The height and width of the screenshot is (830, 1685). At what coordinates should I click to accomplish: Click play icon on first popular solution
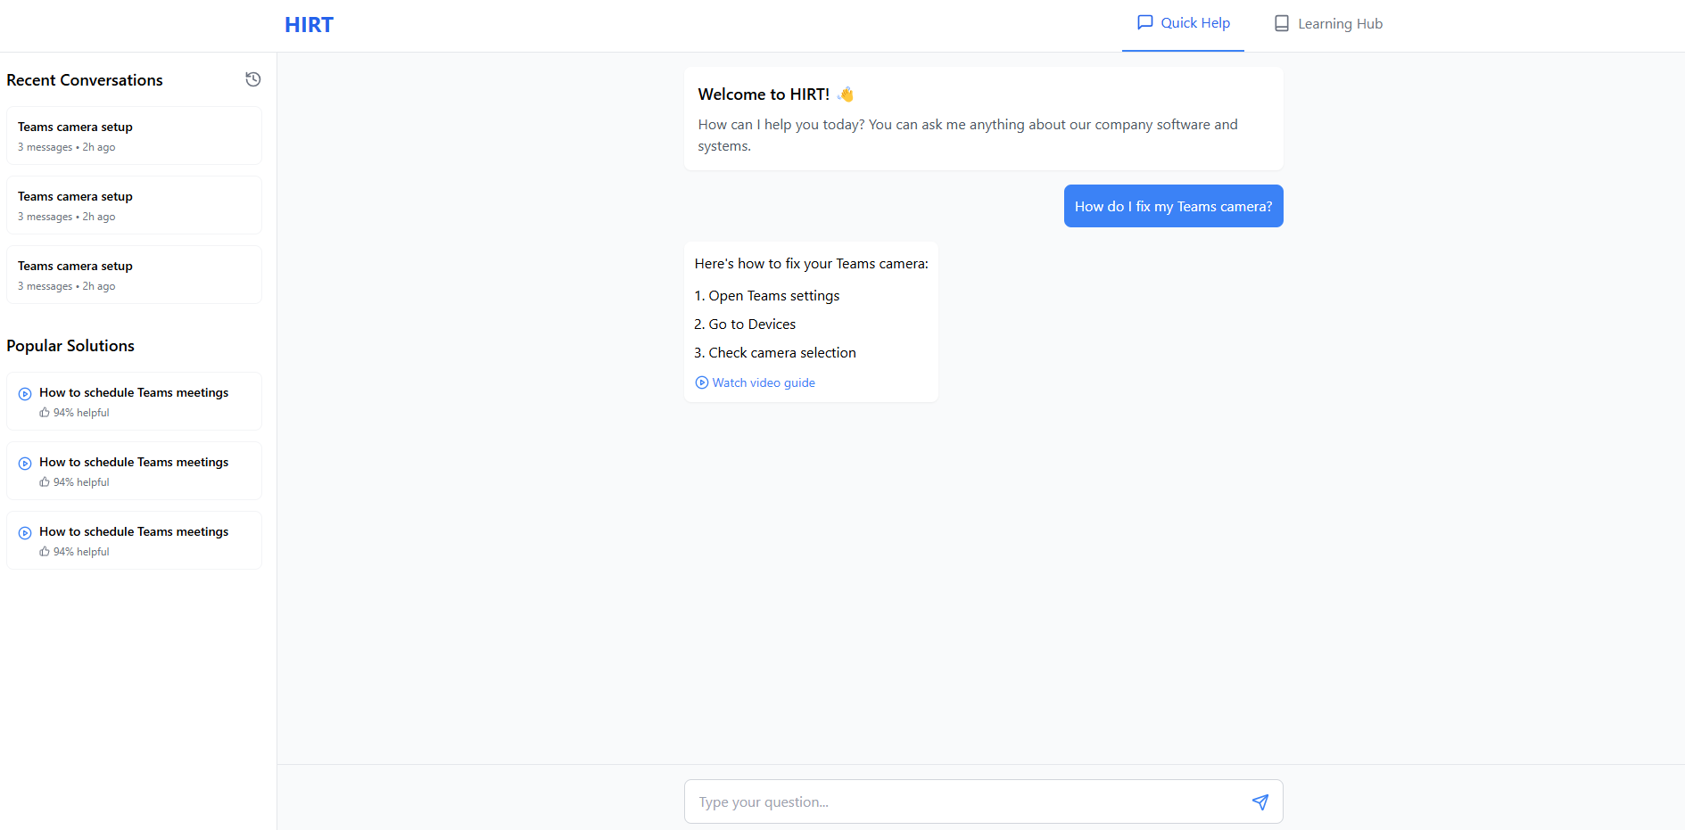coord(25,393)
